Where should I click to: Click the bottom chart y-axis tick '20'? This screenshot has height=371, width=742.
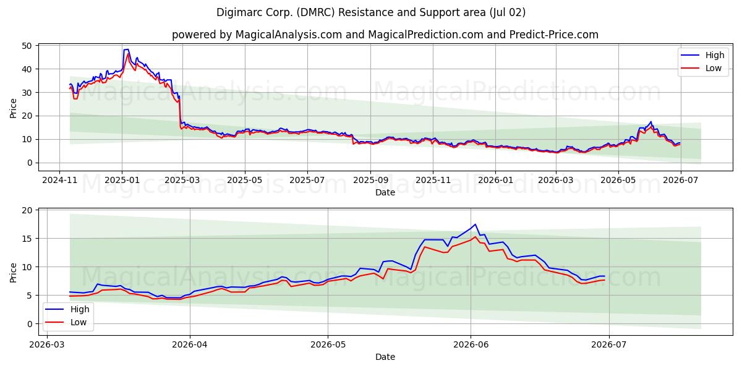27,210
